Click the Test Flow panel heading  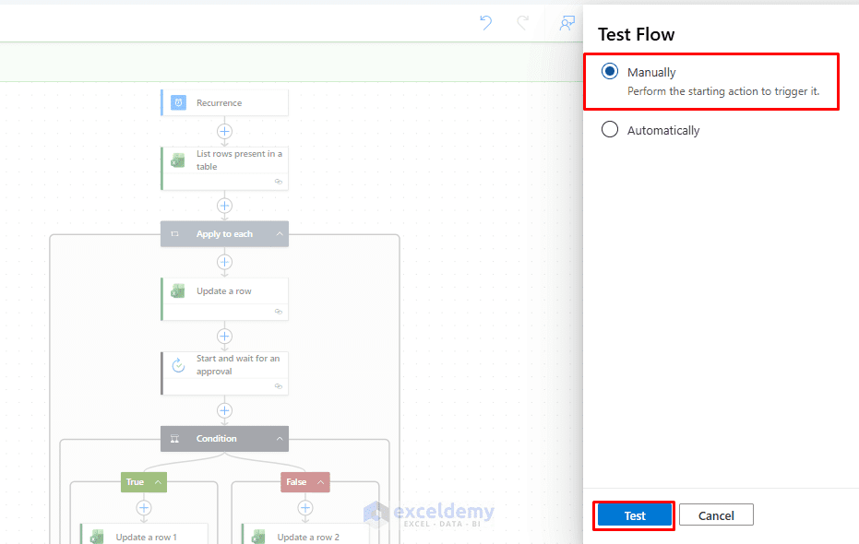(636, 34)
